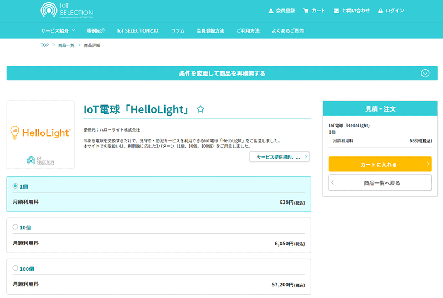The height and width of the screenshot is (298, 443).
Task: Open 会員登録方法 menu item
Action: click(210, 30)
